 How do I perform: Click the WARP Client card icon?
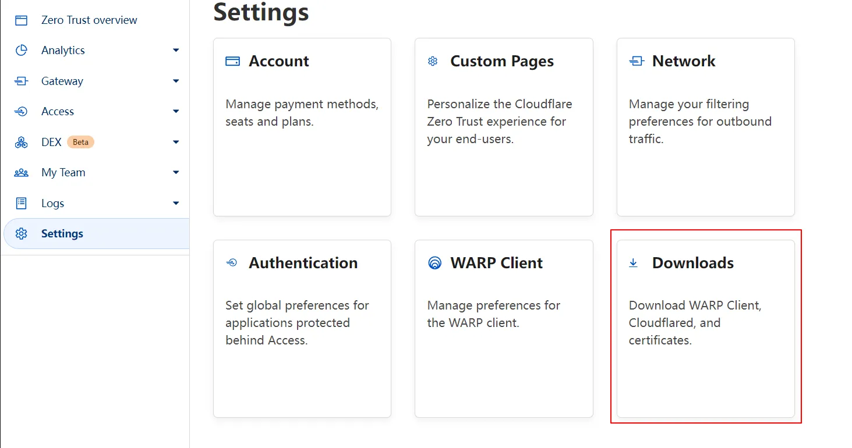coord(434,263)
